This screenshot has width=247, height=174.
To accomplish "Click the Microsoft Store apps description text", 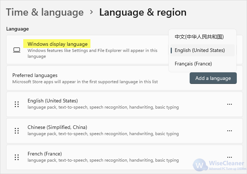I will (85, 82).
